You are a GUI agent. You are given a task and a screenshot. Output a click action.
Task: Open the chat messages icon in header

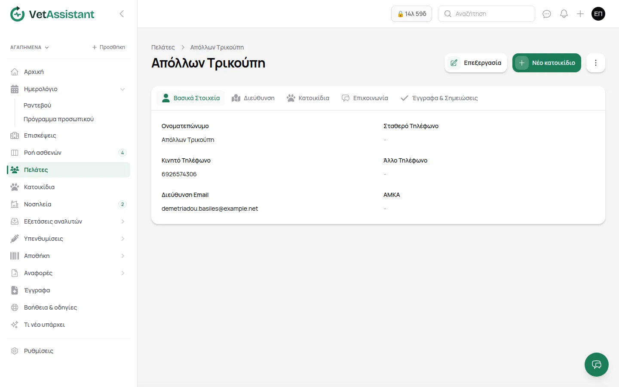pos(547,14)
